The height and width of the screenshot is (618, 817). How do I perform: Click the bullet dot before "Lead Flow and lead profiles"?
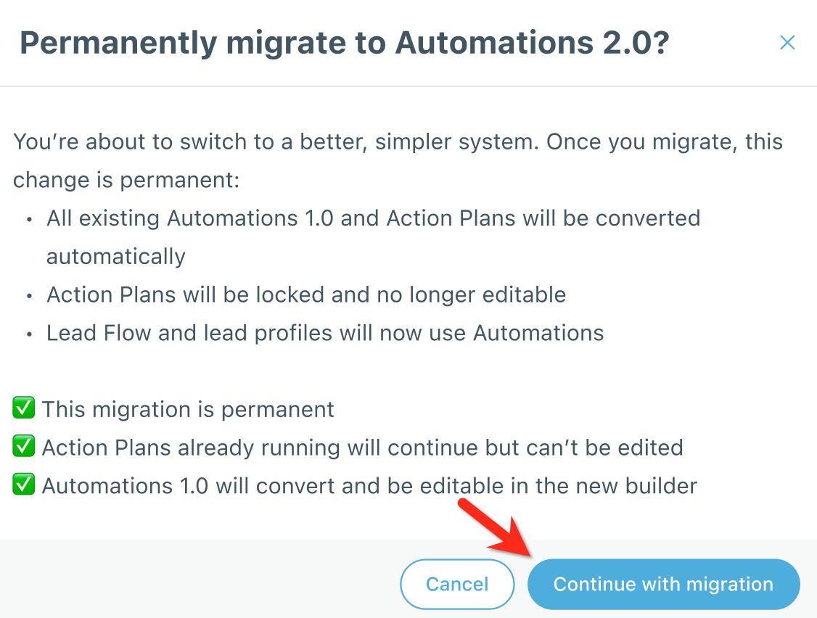coord(28,334)
